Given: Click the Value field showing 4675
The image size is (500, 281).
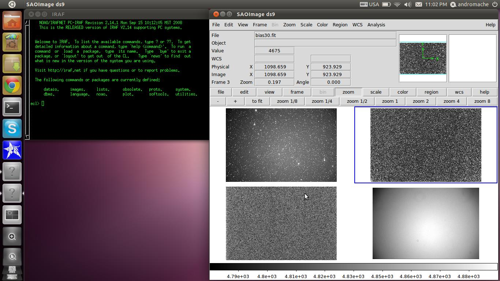Looking at the screenshot, I should pos(274,50).
